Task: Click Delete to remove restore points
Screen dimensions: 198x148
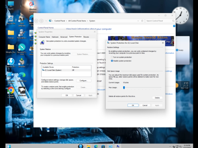Action: click(157, 98)
